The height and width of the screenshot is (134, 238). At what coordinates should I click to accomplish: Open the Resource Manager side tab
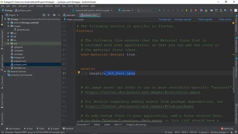2,40
